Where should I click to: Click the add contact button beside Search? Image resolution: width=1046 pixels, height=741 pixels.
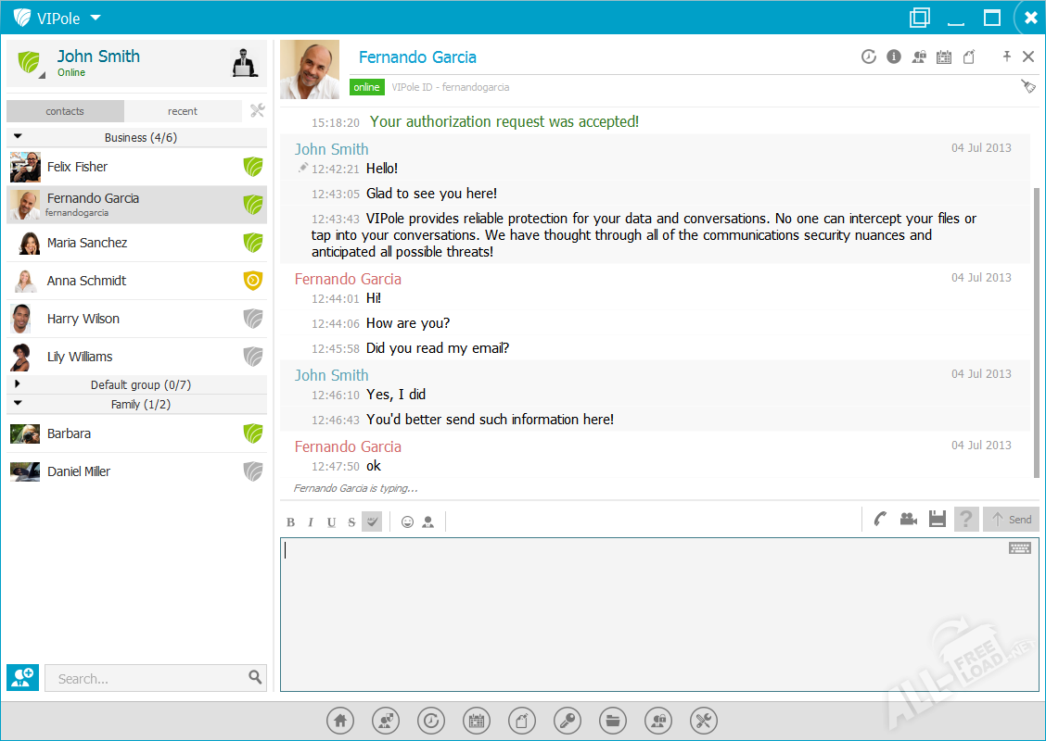22,677
